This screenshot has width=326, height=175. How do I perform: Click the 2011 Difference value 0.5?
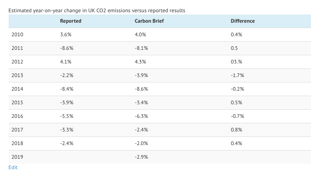pos(234,48)
